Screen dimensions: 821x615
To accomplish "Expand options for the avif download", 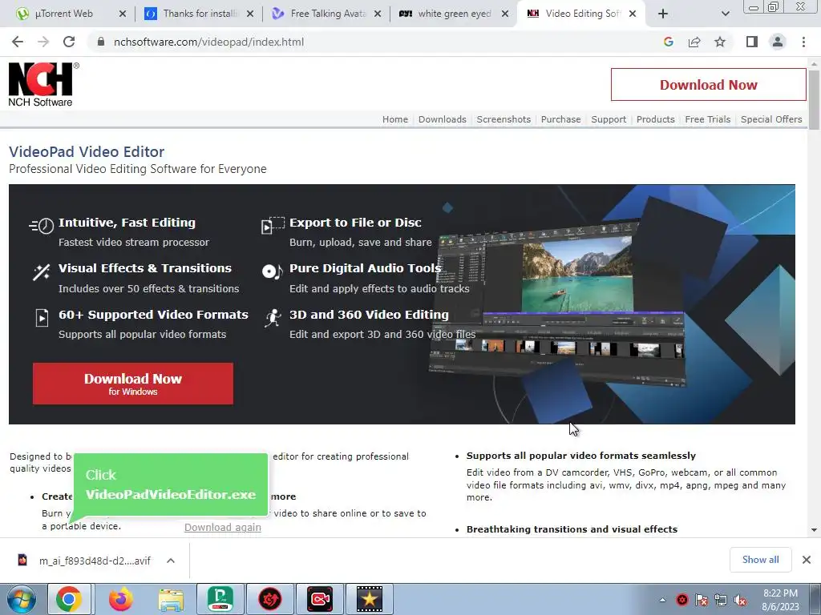I will (171, 561).
